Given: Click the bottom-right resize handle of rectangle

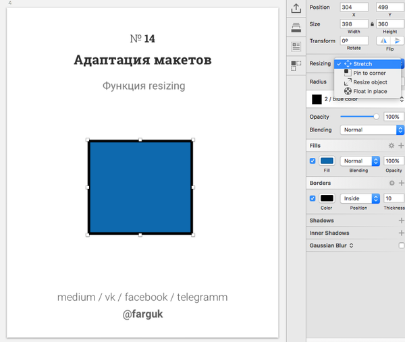Looking at the screenshot, I should pyautogui.click(x=193, y=235).
